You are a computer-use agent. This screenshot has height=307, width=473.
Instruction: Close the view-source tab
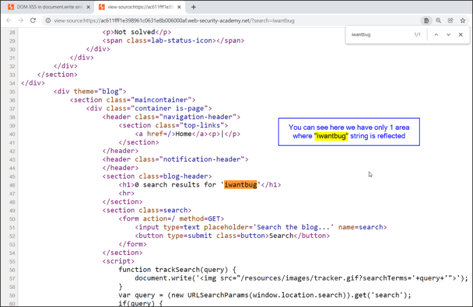179,7
